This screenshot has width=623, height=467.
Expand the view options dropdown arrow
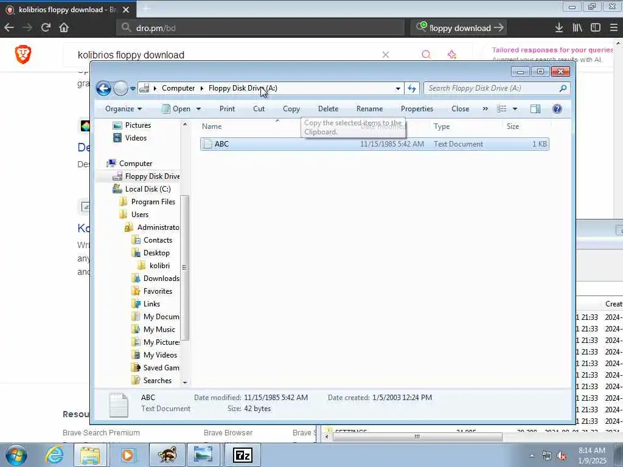(515, 109)
